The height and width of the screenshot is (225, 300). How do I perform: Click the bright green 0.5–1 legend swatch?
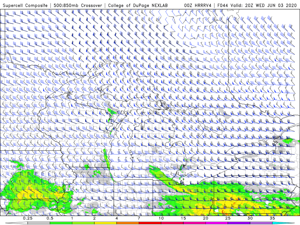[x=61, y=223]
